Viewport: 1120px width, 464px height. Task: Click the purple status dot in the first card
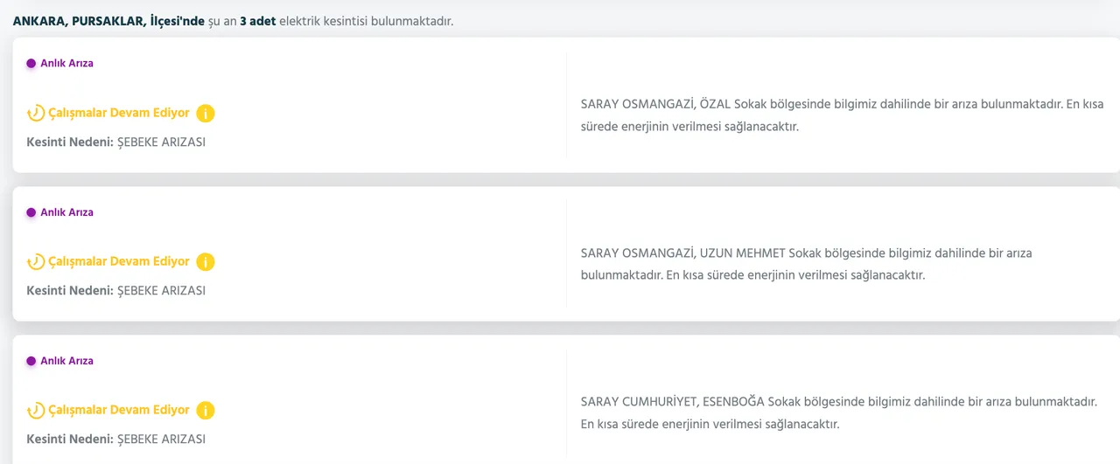(31, 64)
